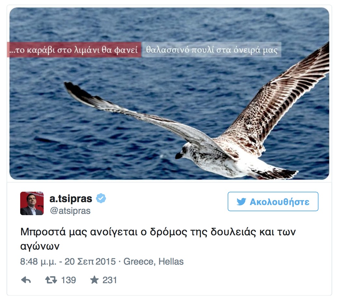
Task: Open the a.tsipras display name link
Action: tap(71, 199)
